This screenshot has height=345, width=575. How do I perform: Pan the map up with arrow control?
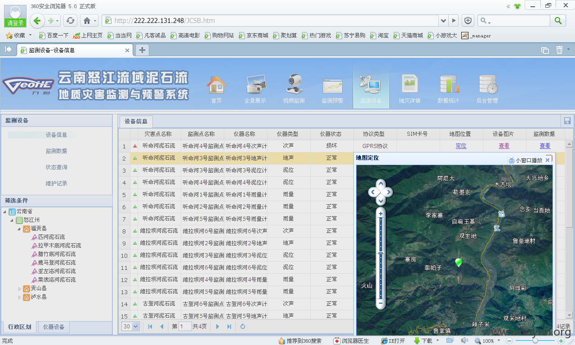point(381,184)
